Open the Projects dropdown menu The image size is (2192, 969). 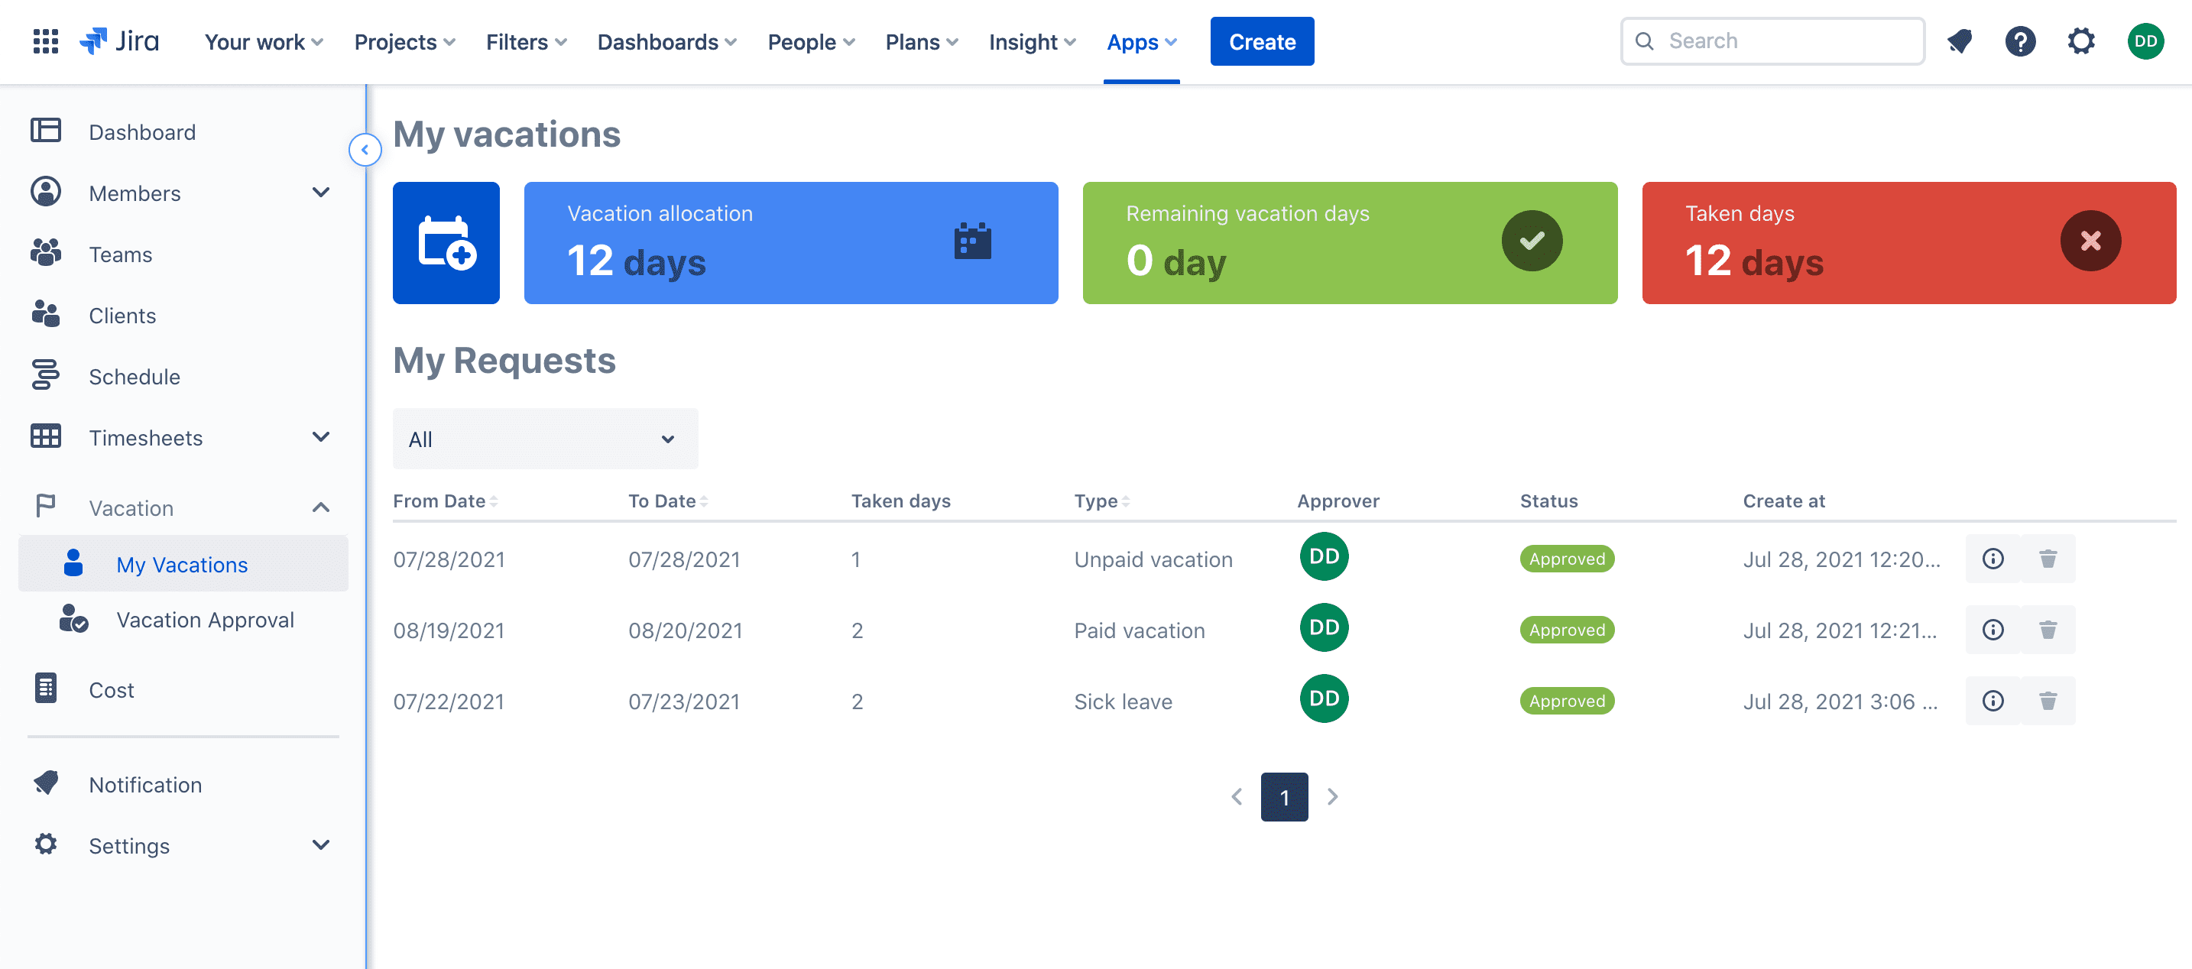[405, 42]
